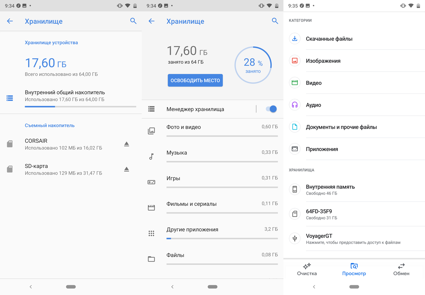The image size is (425, 295).
Task: Toggle the Менеджер хранилища switch
Action: (271, 109)
